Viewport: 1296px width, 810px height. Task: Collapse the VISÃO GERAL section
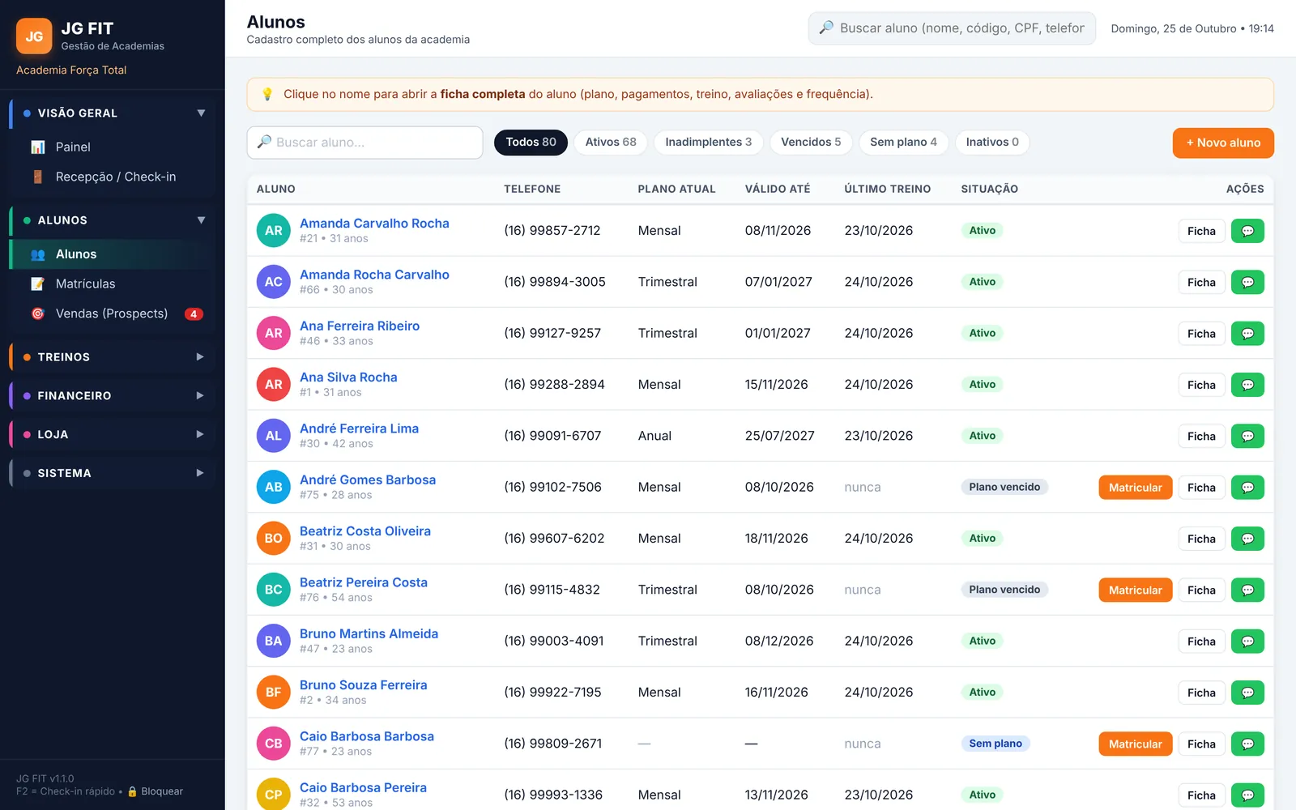[201, 113]
